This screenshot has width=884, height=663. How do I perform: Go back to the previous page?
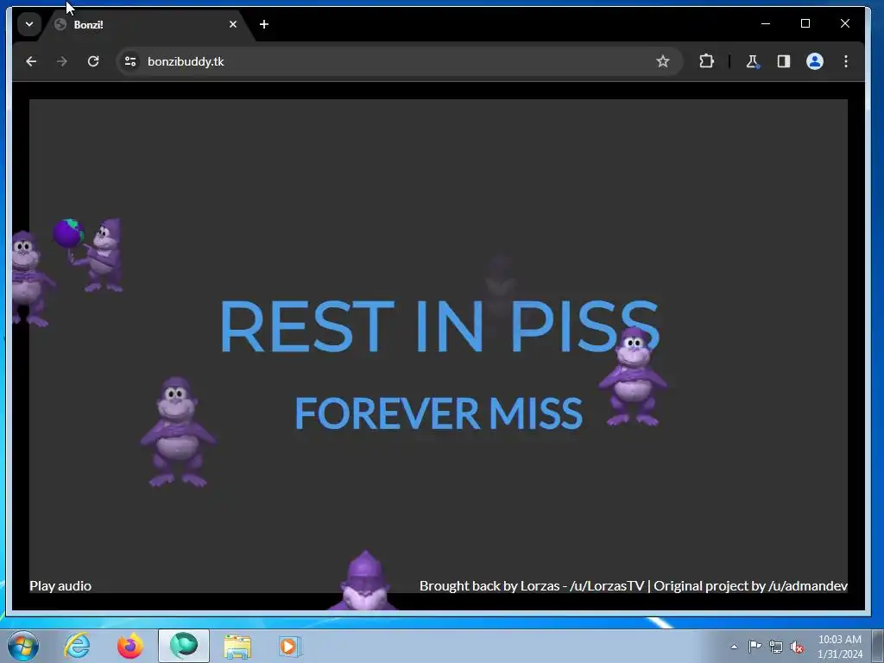tap(31, 61)
